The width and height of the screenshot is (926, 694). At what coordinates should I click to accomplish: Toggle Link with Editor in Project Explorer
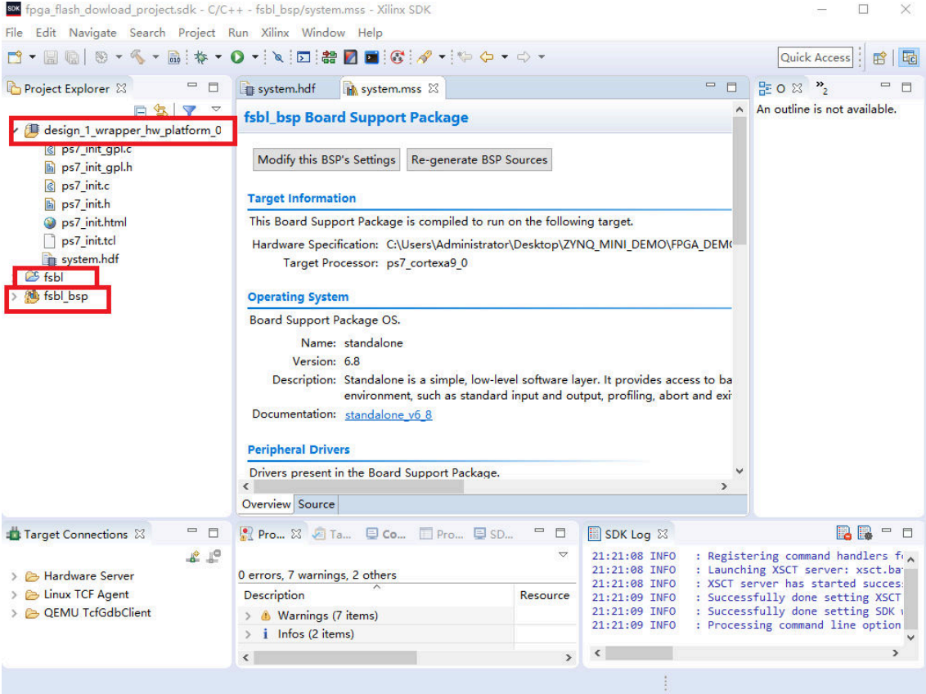click(161, 110)
